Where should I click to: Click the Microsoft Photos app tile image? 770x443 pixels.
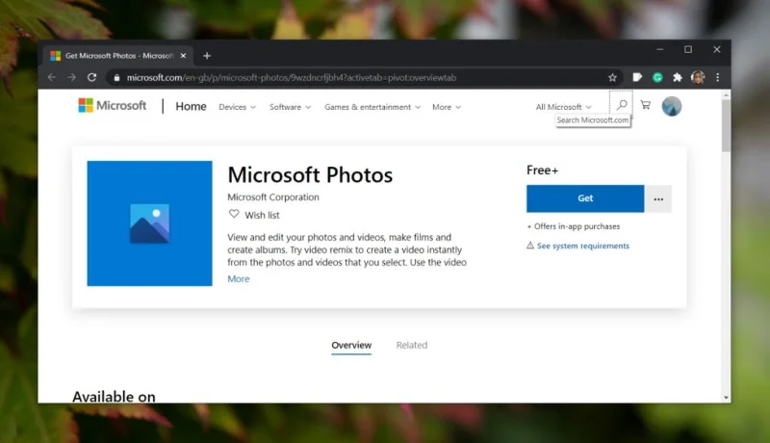click(150, 223)
